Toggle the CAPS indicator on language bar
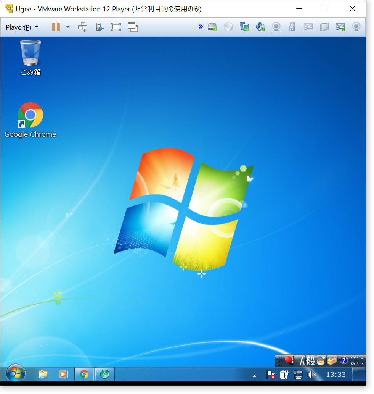Screen dimensions: 374x394 tap(355, 358)
